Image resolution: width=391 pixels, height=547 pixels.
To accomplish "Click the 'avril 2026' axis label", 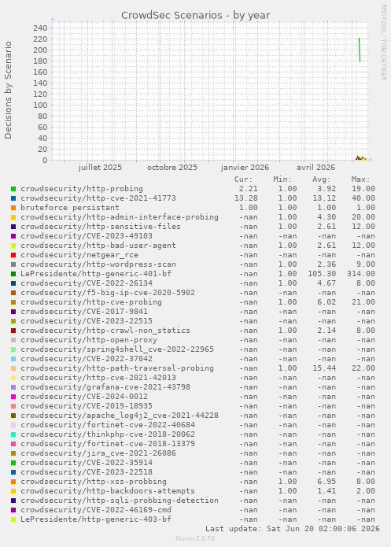I will click(315, 168).
